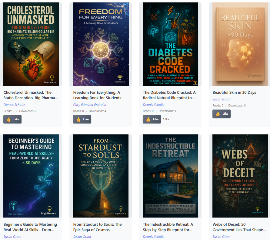The image size is (270, 240).
Task: Open The Diabetes Code Cracked cover
Action: coord(171,44)
